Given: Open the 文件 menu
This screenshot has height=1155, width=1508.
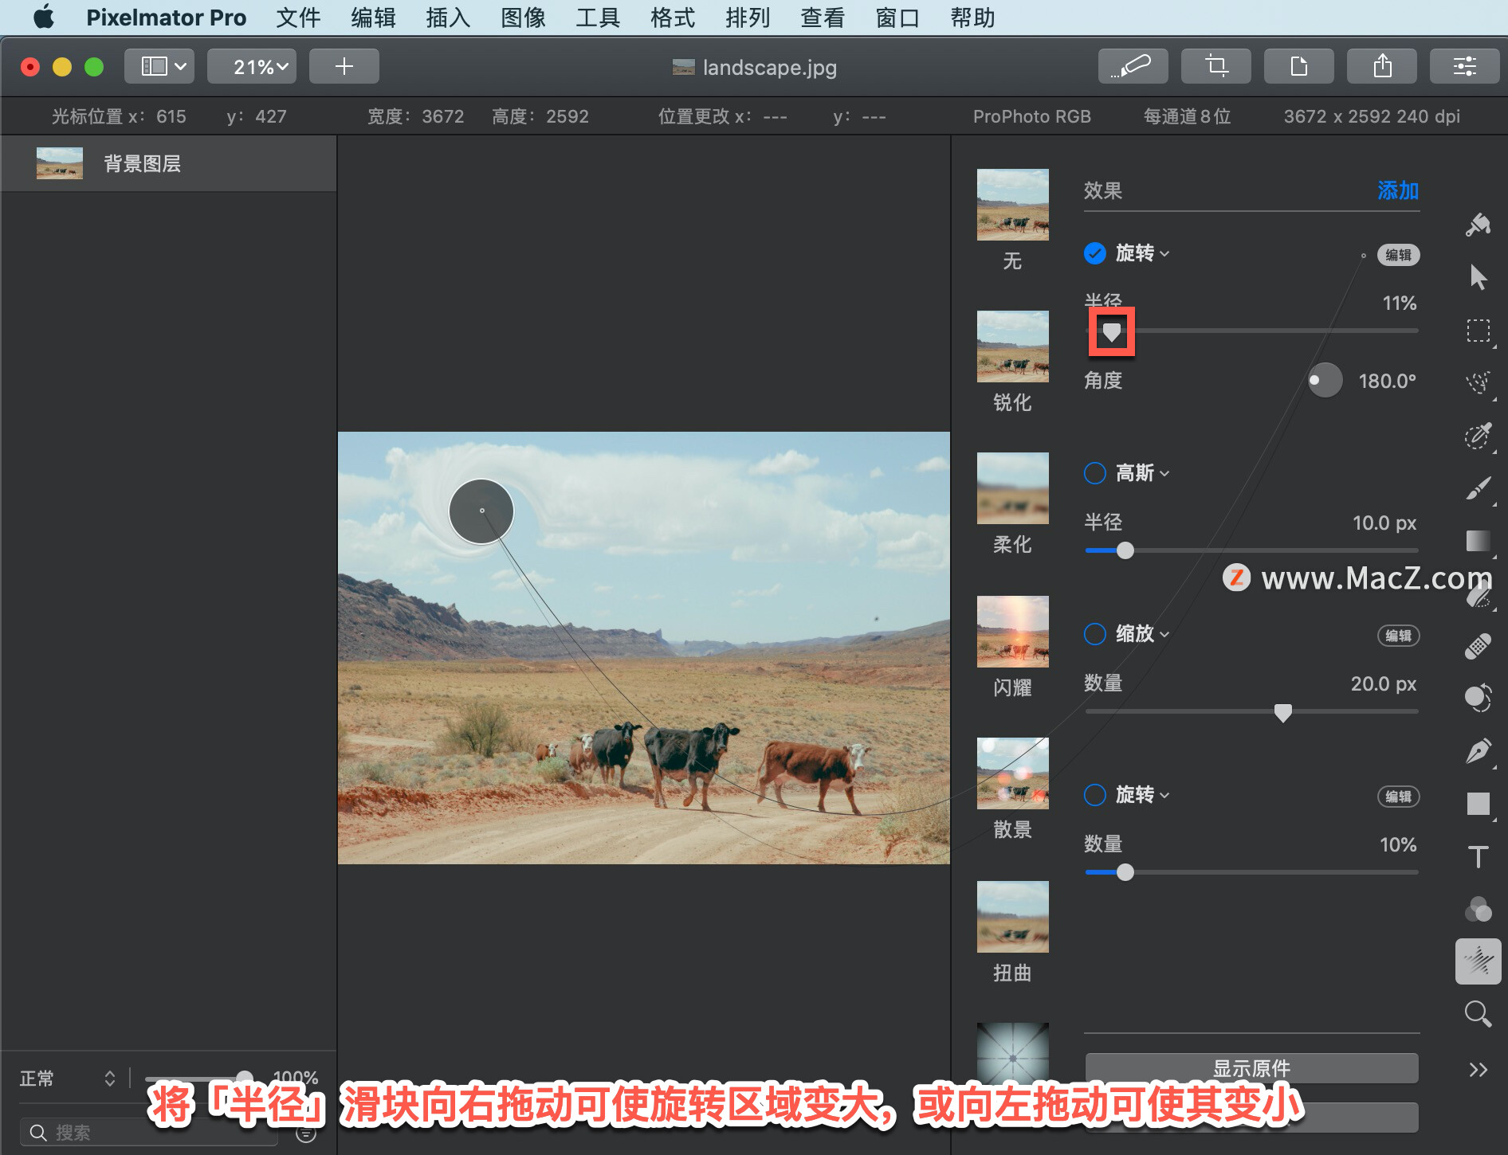Looking at the screenshot, I should (x=298, y=18).
